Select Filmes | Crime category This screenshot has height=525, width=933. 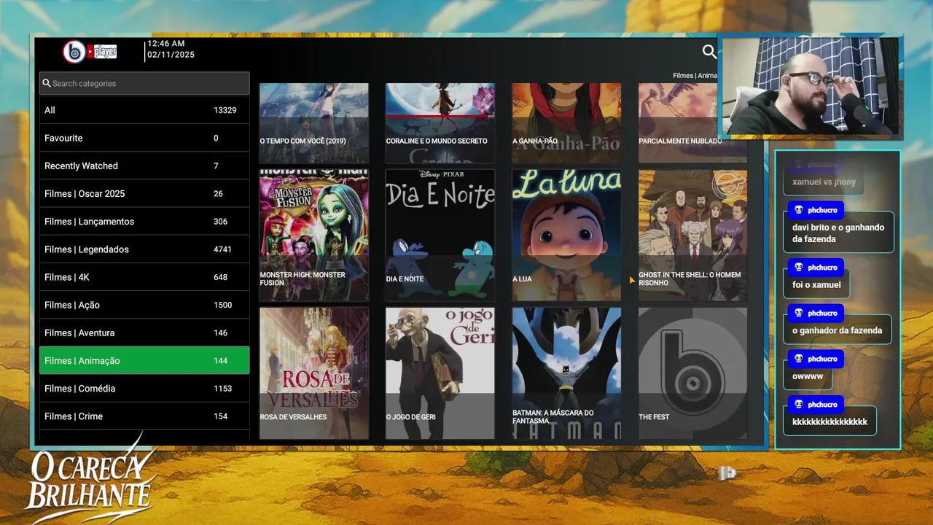(144, 416)
